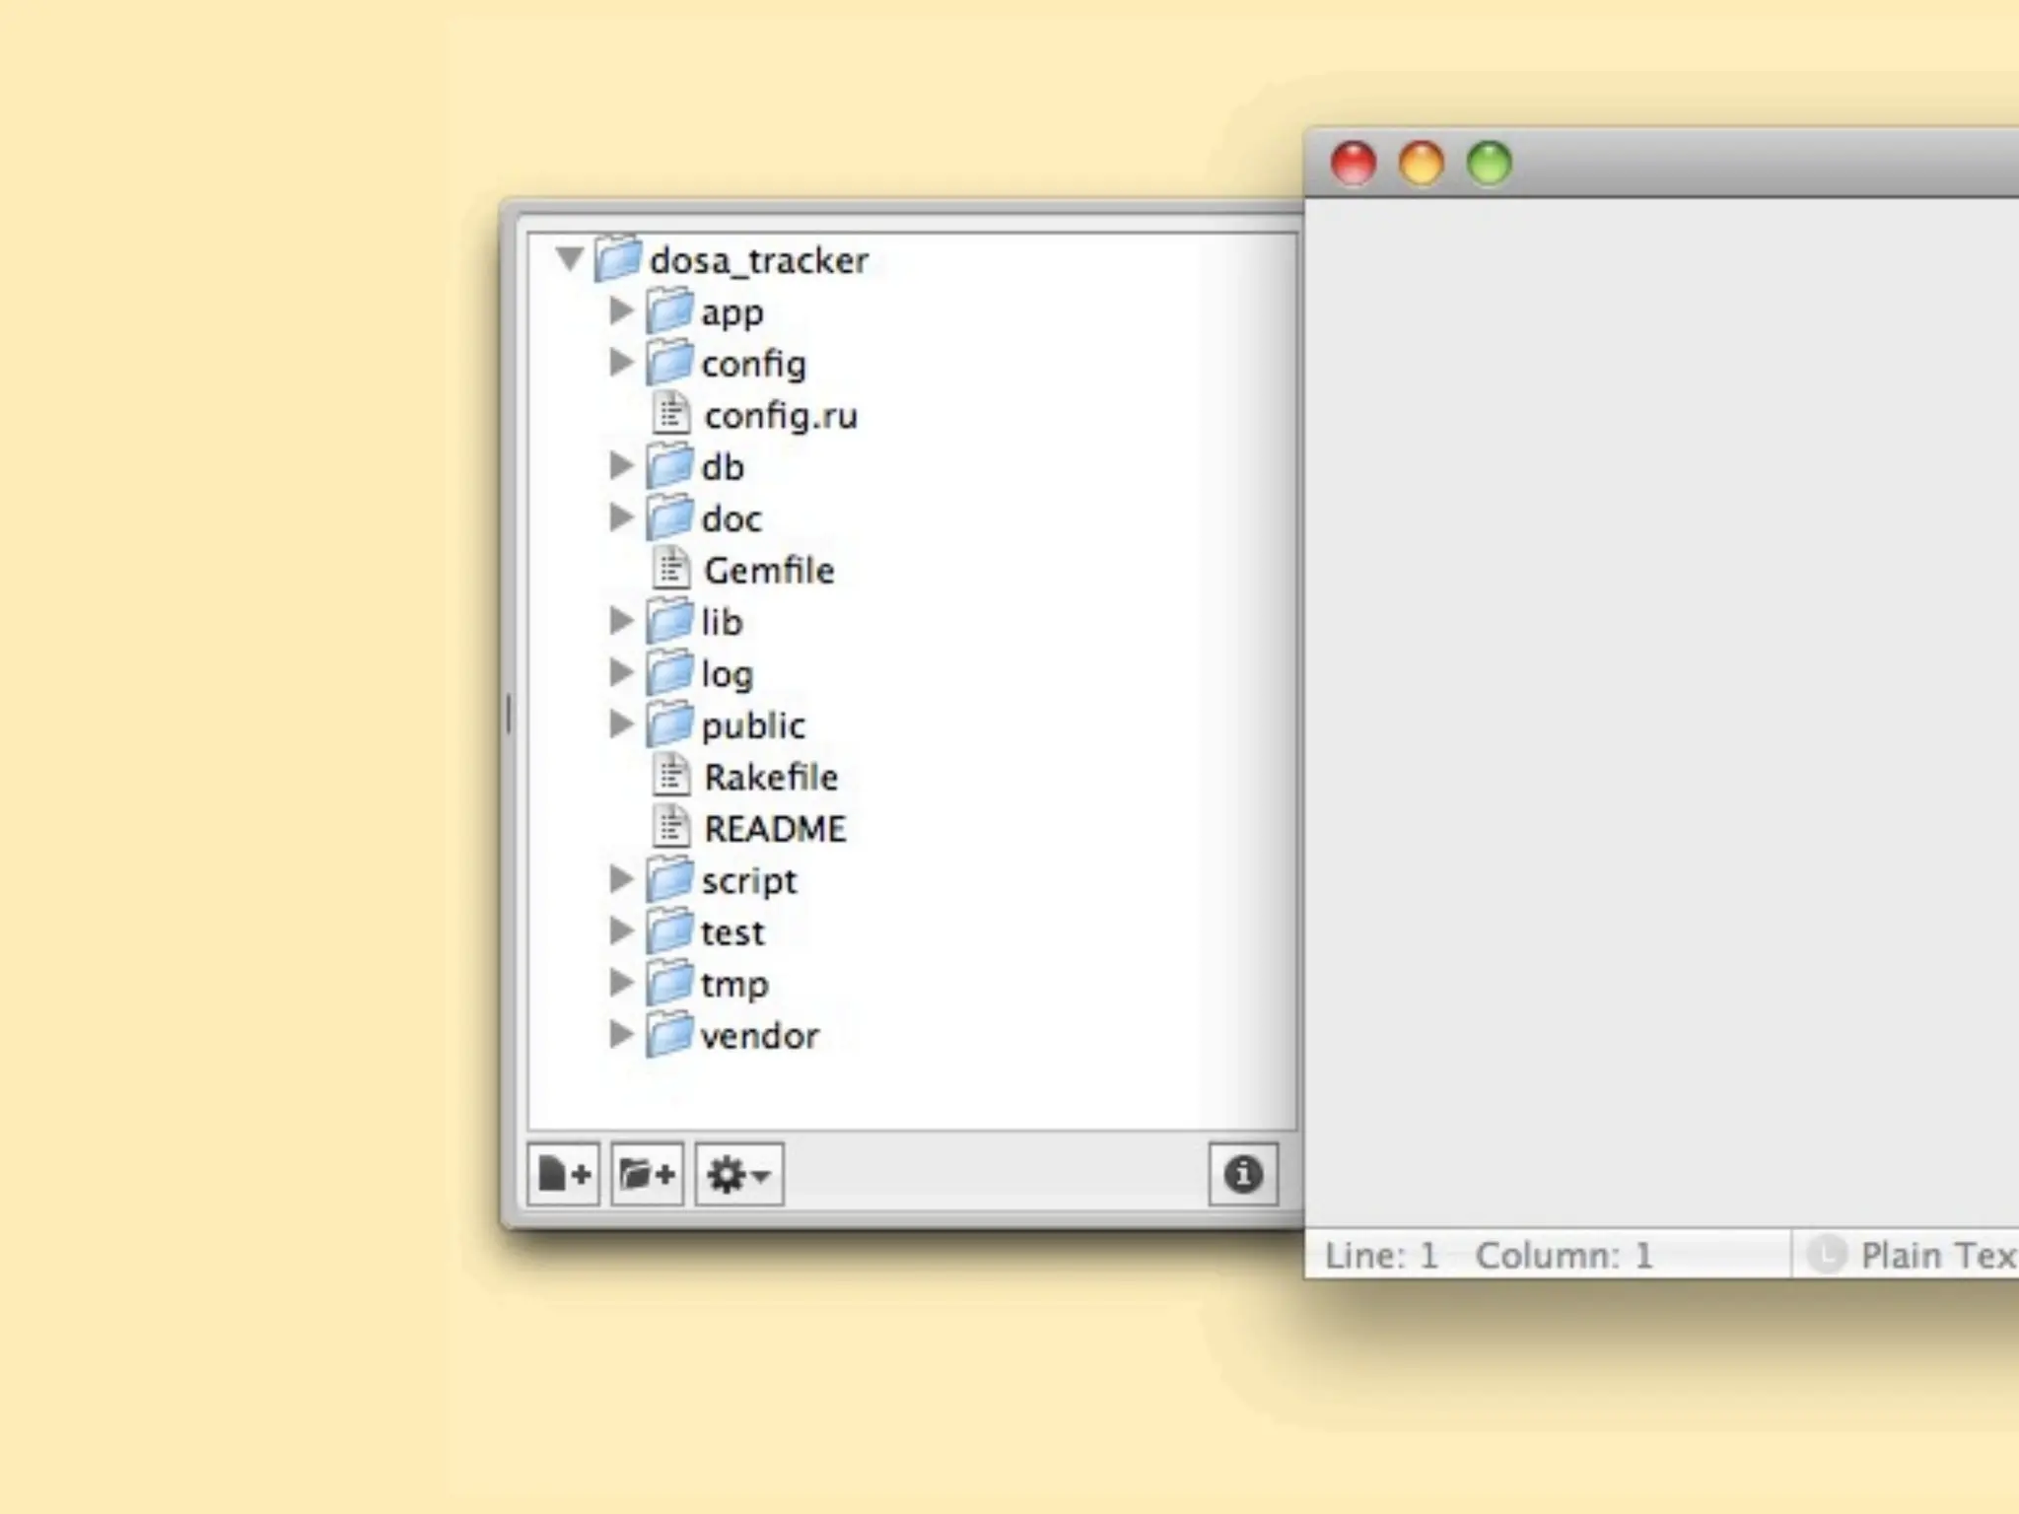
Task: Select the Gemfile document icon
Action: pos(670,569)
